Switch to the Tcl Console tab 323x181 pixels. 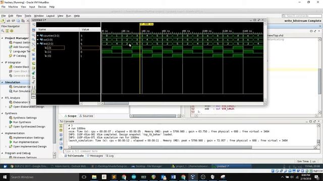[74, 156]
